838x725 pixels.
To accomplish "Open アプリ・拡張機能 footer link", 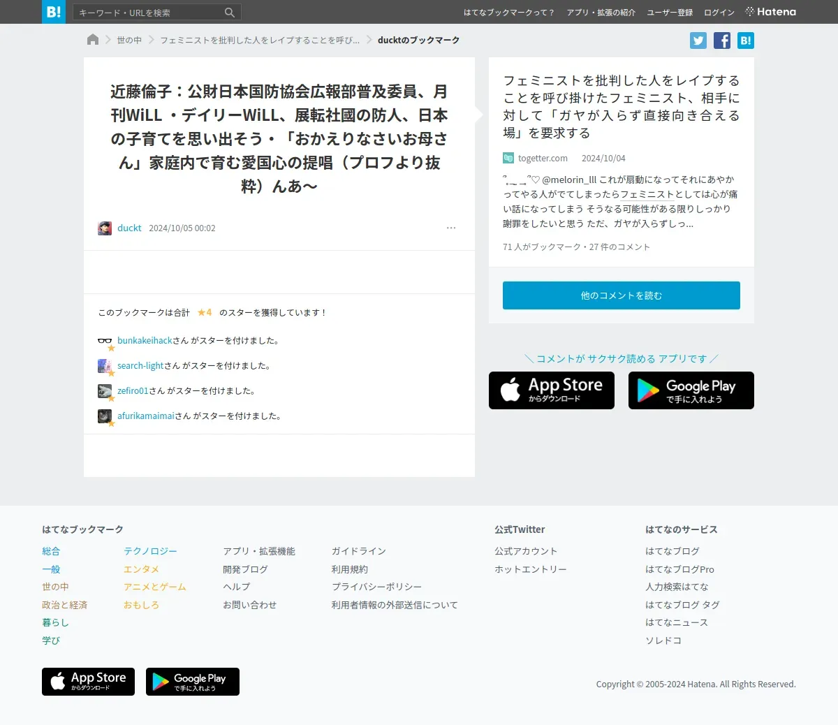I will [259, 552].
